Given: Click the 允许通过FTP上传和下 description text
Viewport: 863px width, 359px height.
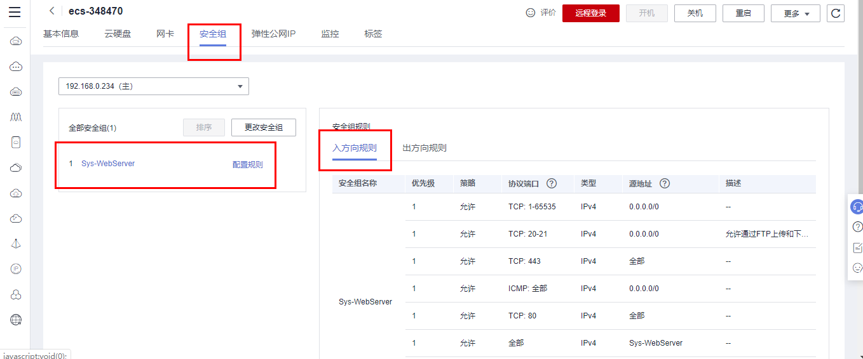Looking at the screenshot, I should pos(767,234).
